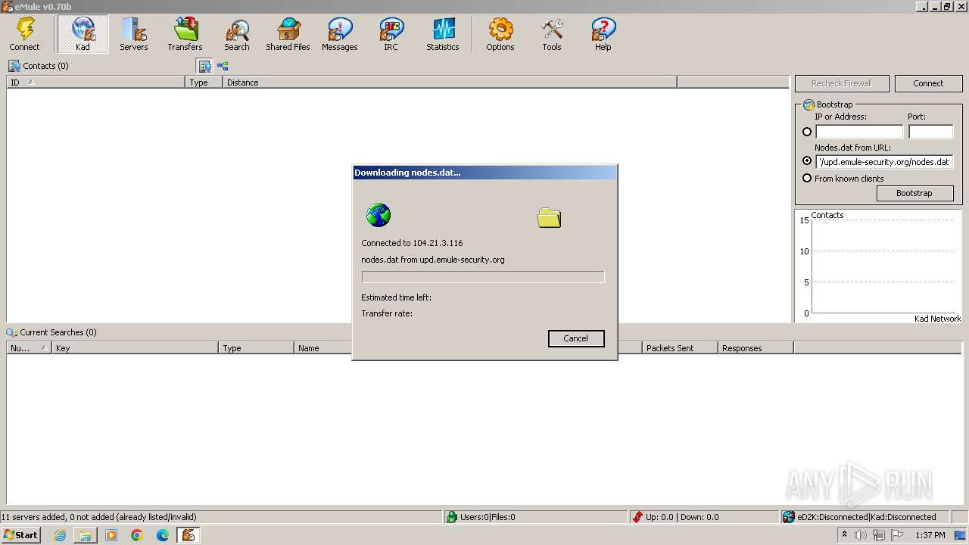Screen dimensions: 969x545
Task: Click the IP or Address input field
Action: 859,132
